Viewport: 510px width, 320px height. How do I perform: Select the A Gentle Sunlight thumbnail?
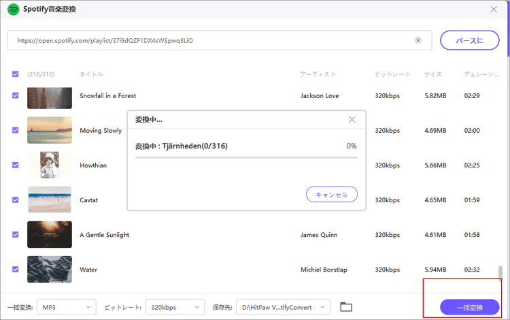pyautogui.click(x=50, y=234)
